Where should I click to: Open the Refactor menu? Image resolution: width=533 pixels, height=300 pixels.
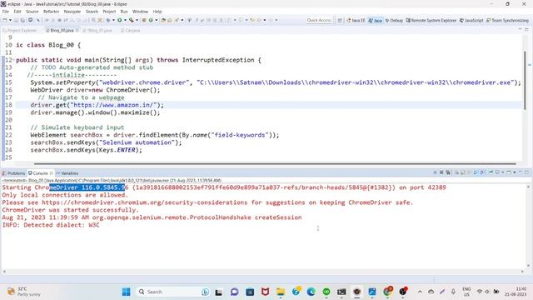[52, 12]
